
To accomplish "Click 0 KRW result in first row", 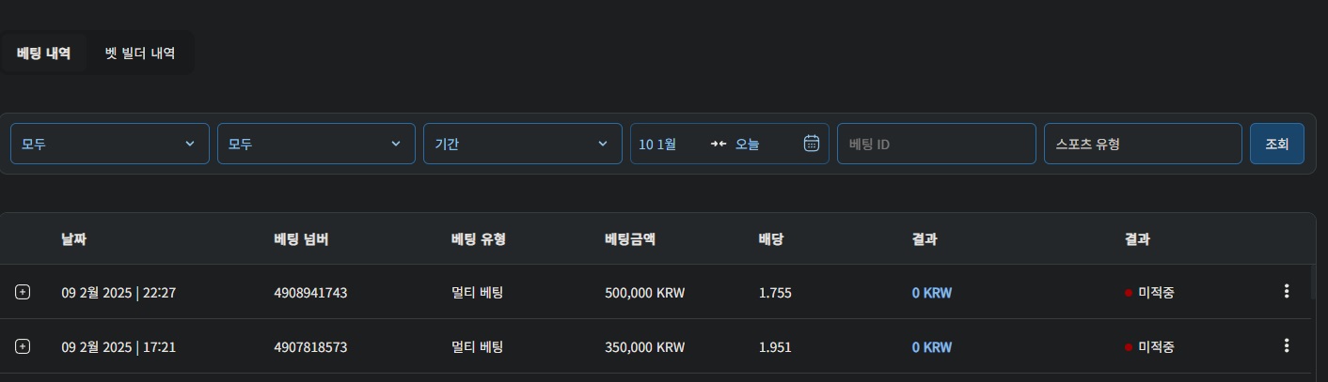I will (x=932, y=293).
